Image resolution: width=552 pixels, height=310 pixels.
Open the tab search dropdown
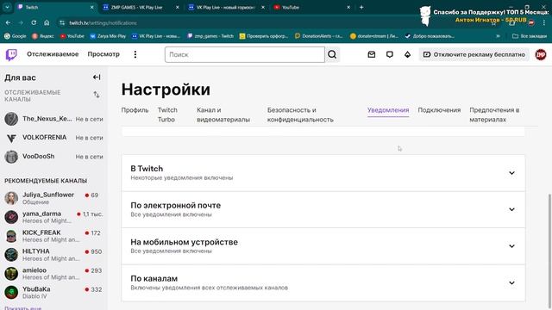7,7
